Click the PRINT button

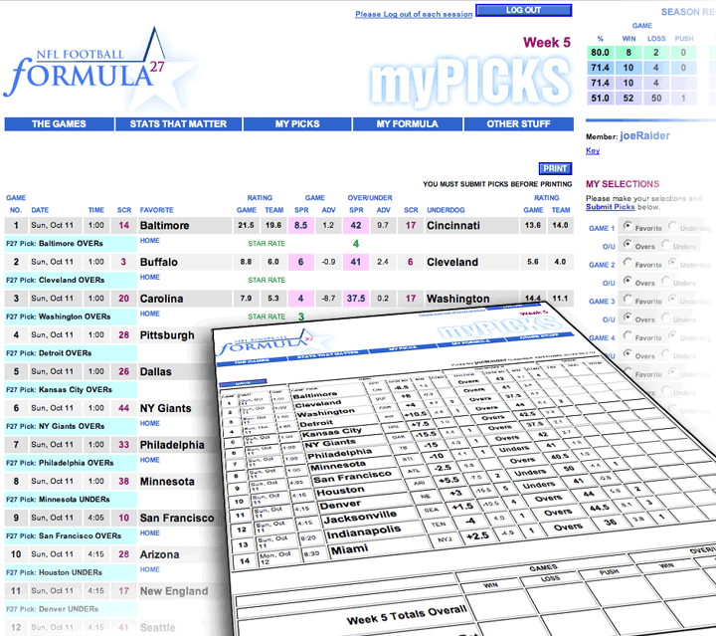[555, 168]
